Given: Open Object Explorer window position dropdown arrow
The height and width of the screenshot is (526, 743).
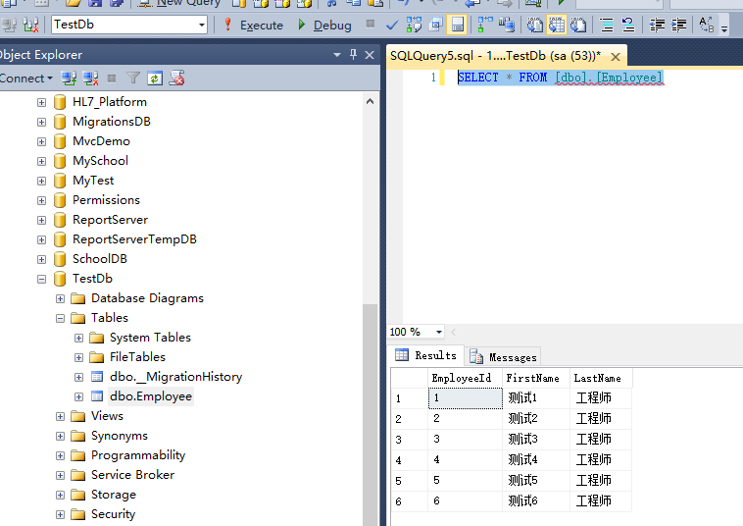Looking at the screenshot, I should 337,55.
